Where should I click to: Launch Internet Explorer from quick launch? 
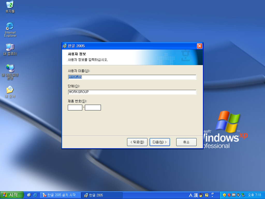pyautogui.click(x=35, y=195)
